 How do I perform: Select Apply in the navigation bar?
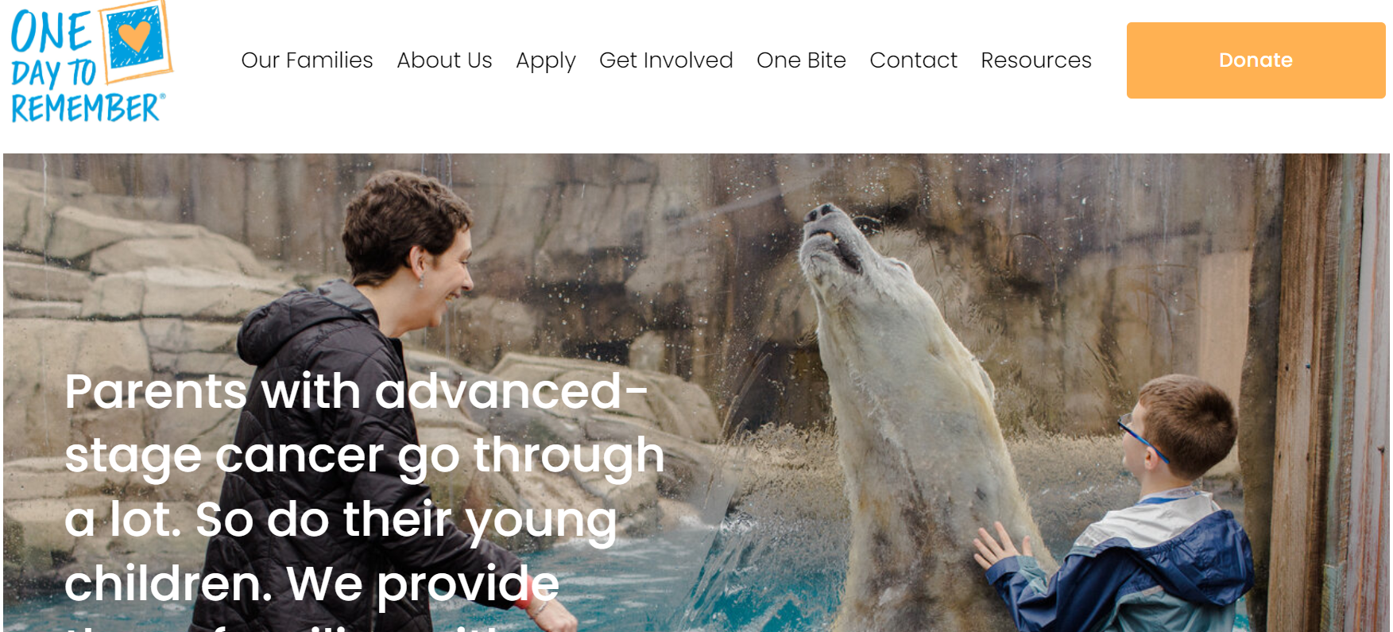coord(545,61)
